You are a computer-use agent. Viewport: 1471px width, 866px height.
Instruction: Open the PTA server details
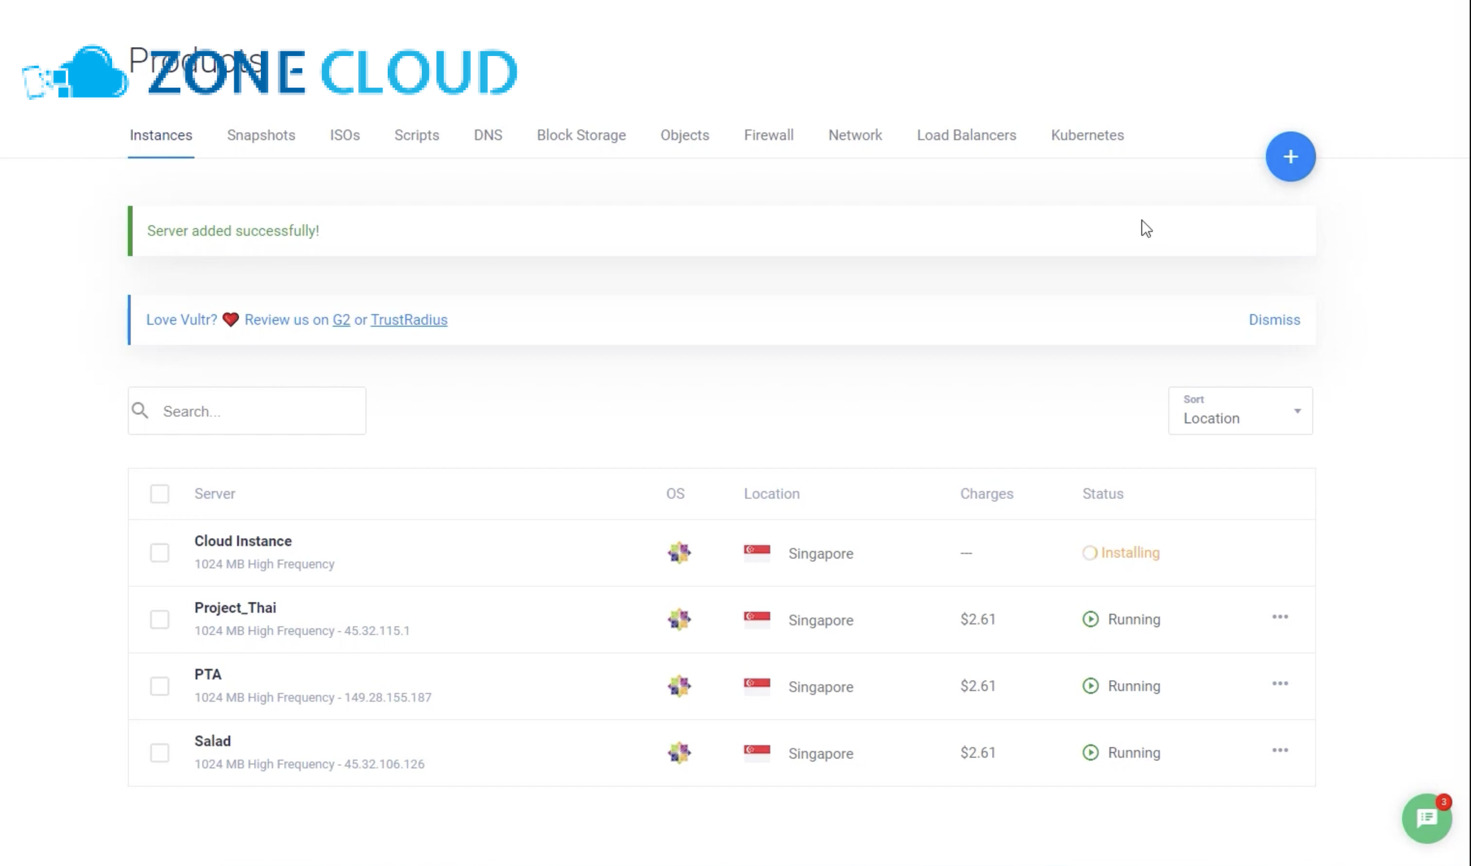point(207,675)
